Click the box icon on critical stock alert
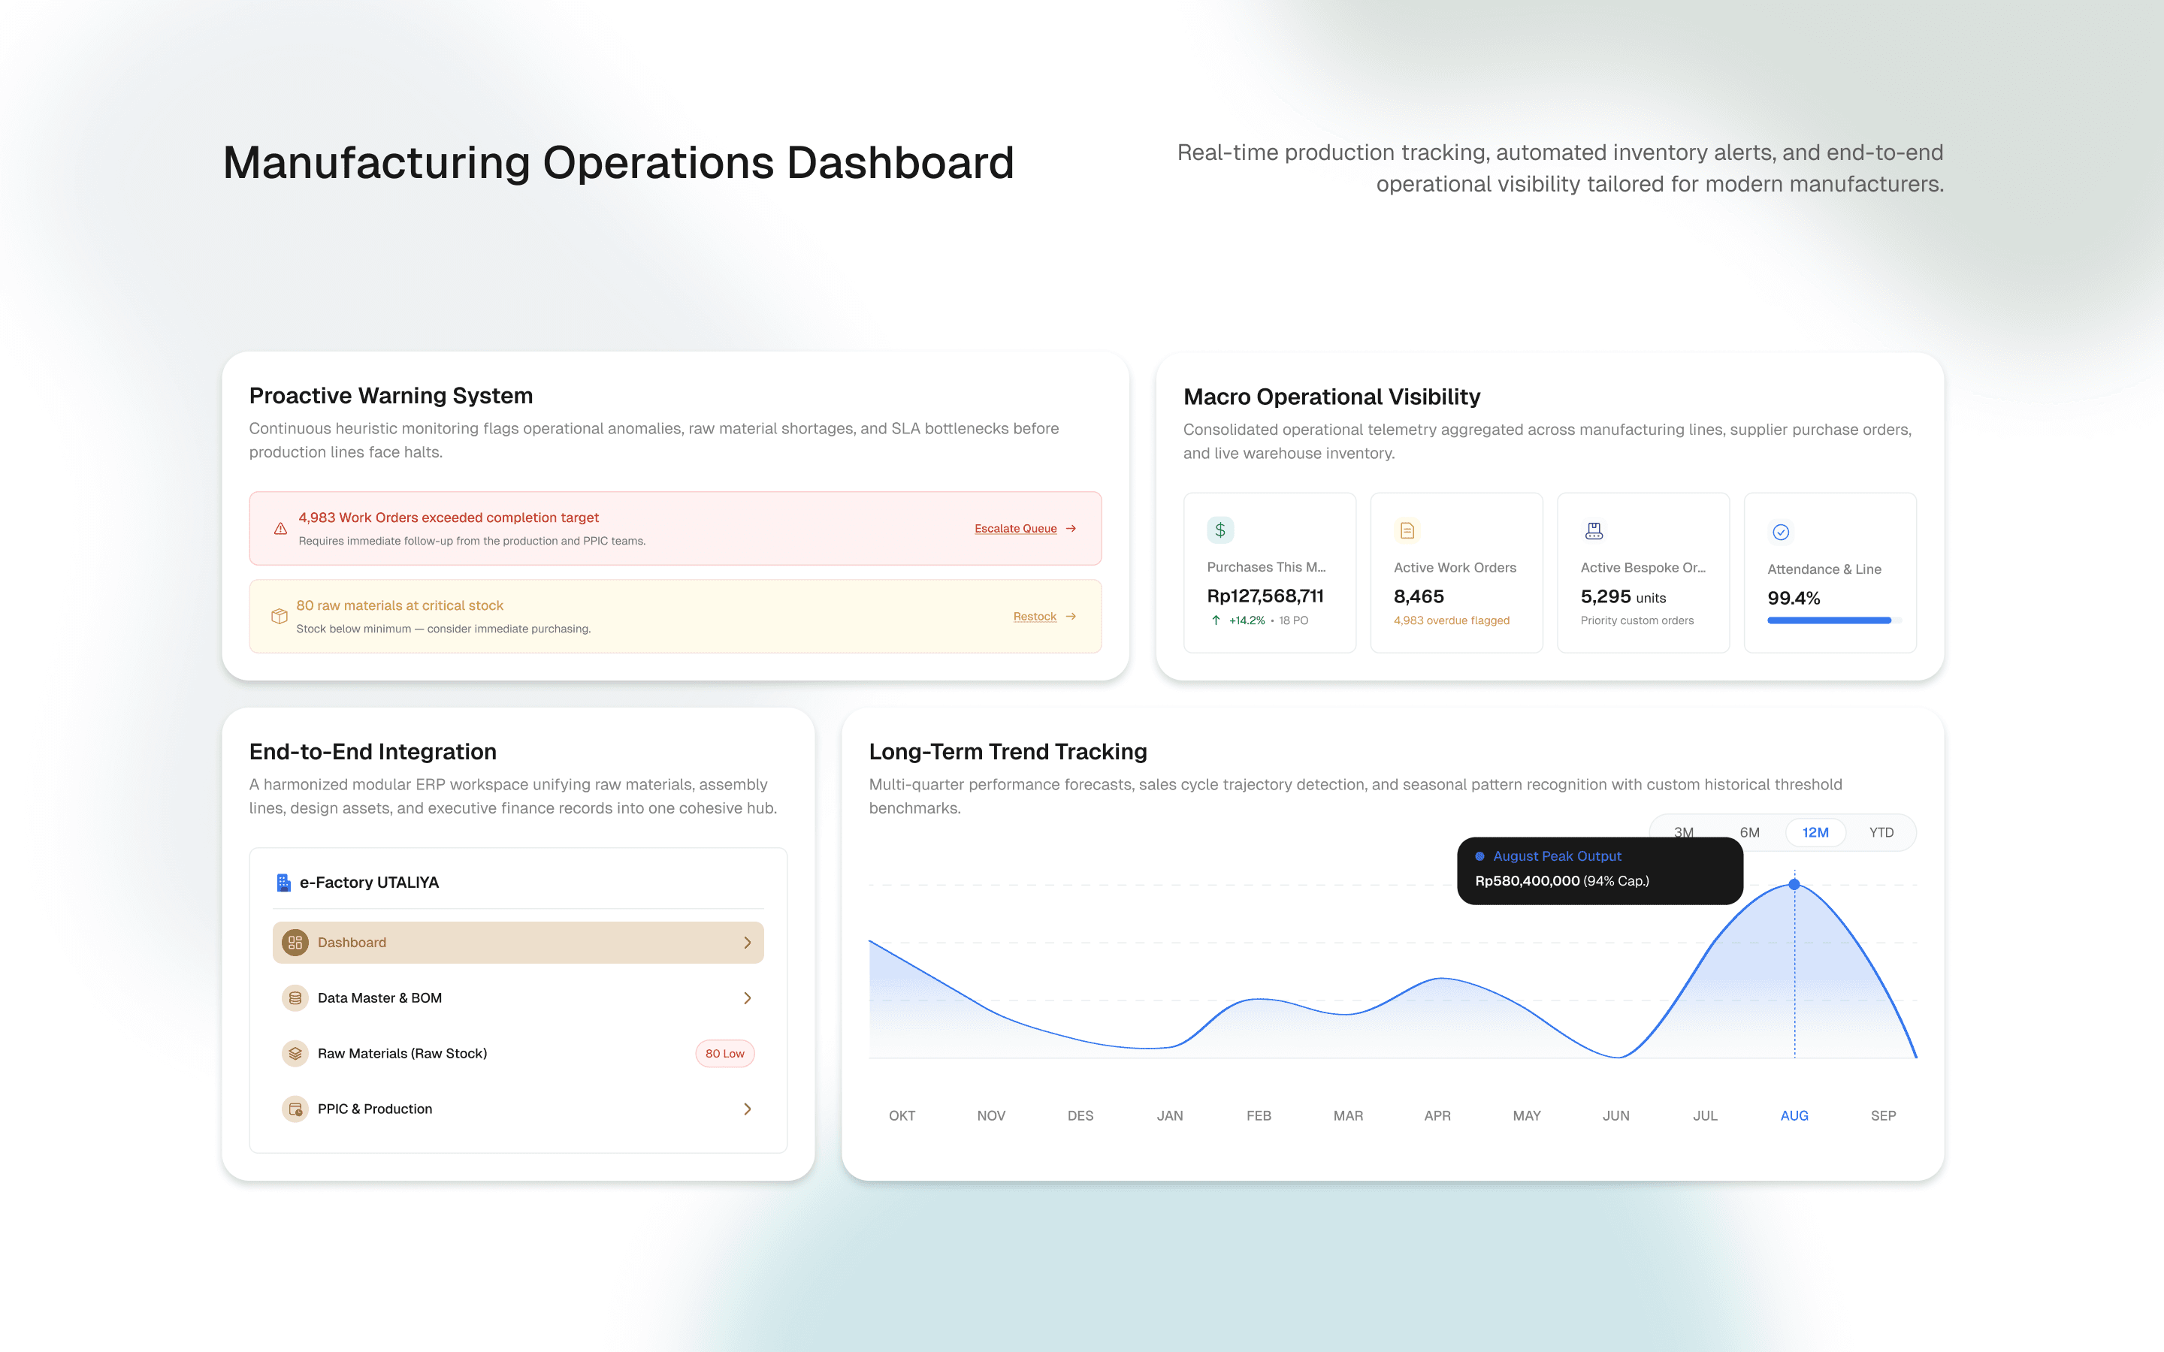 pos(279,616)
